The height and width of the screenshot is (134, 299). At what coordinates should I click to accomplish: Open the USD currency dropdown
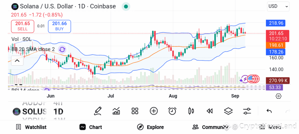pyautogui.click(x=278, y=6)
